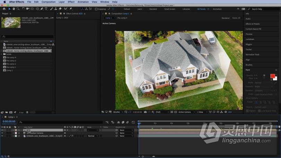
Task: Toggle Lock Source Time checkbox
Action: (x=259, y=111)
